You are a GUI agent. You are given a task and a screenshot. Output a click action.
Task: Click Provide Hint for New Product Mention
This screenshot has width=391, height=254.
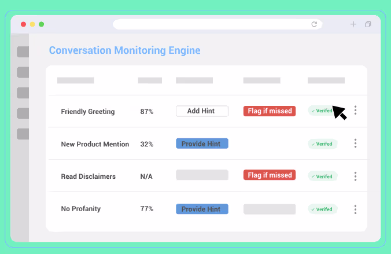click(202, 143)
